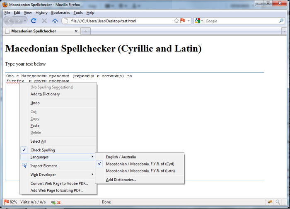
Task: Click the magnifier search go icon
Action: click(x=281, y=21)
